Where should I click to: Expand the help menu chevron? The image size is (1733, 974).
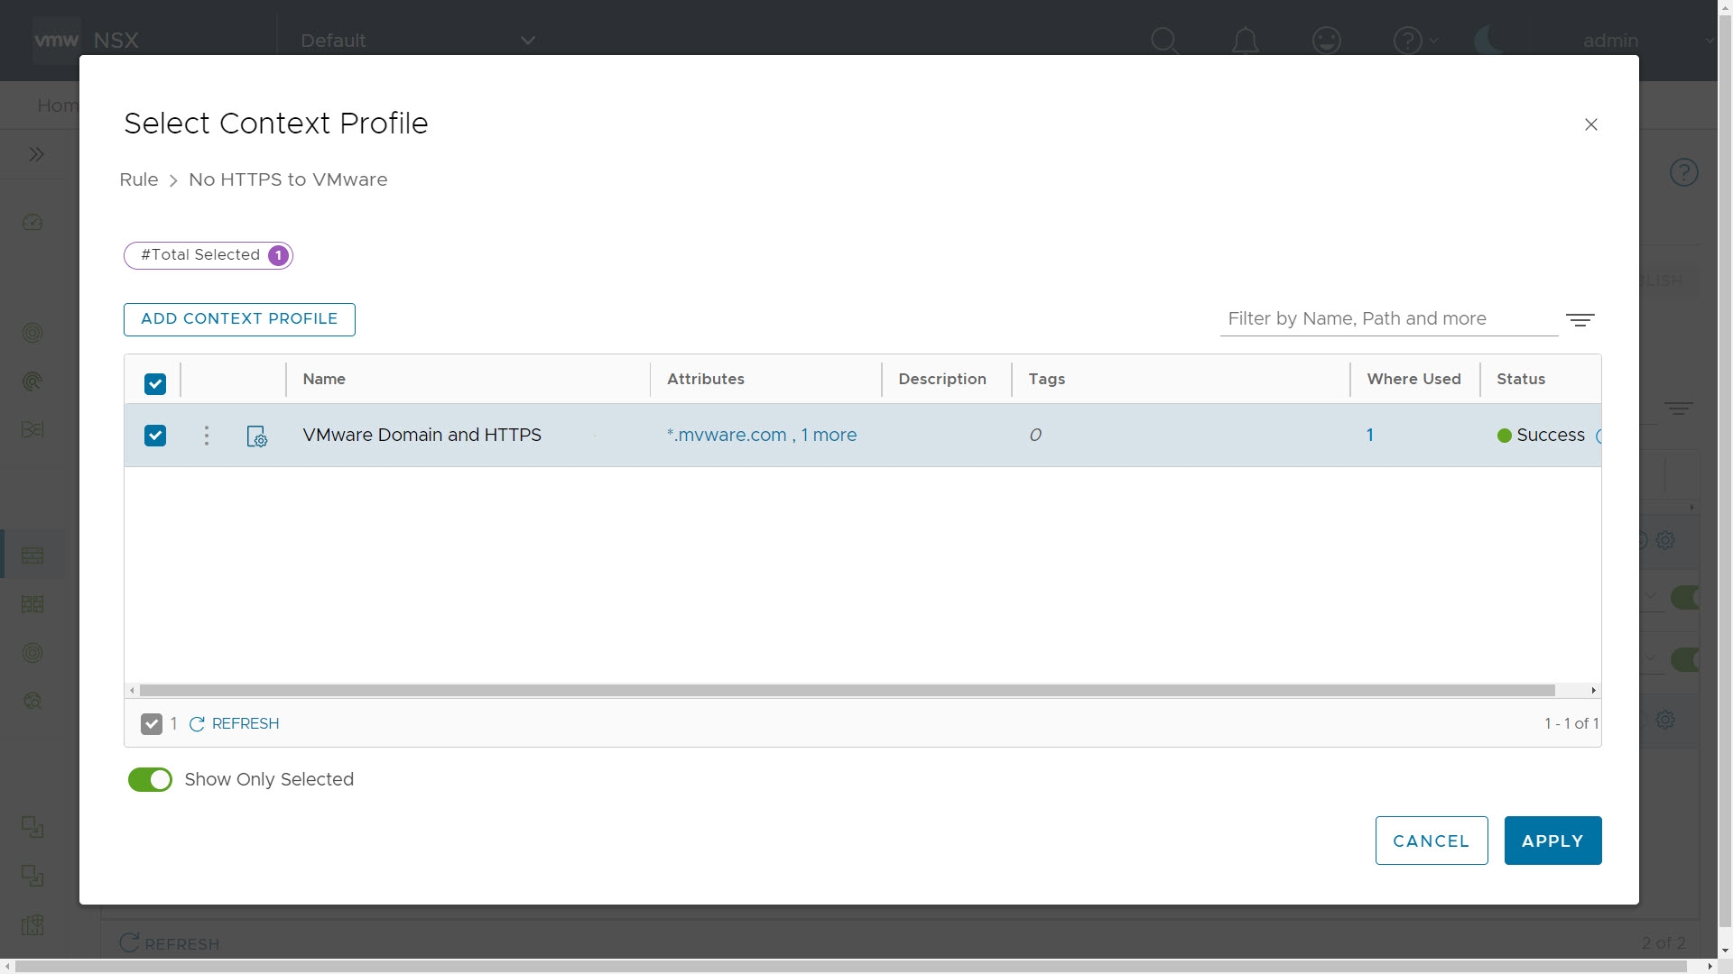click(1434, 41)
